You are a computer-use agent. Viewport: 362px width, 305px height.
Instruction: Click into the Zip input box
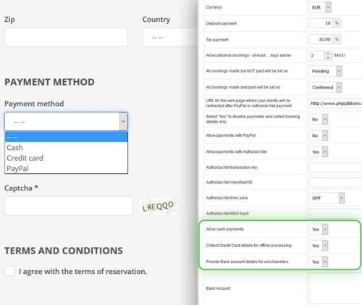[66, 37]
